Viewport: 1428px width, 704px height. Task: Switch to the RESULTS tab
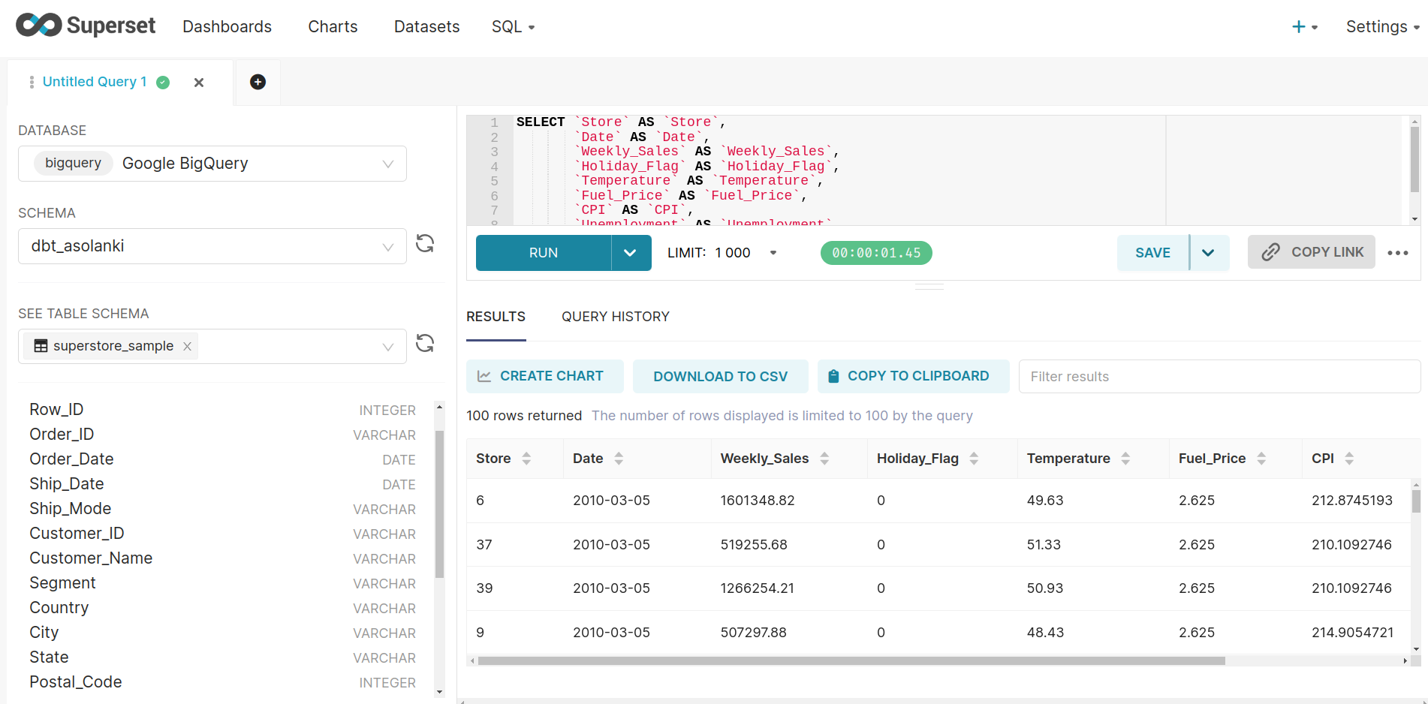(x=496, y=317)
